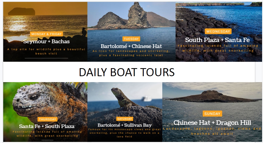Select the THURSDAY day badge
264x143 pixels.
point(47,119)
